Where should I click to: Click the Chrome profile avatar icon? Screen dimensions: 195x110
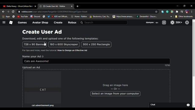[187, 12]
